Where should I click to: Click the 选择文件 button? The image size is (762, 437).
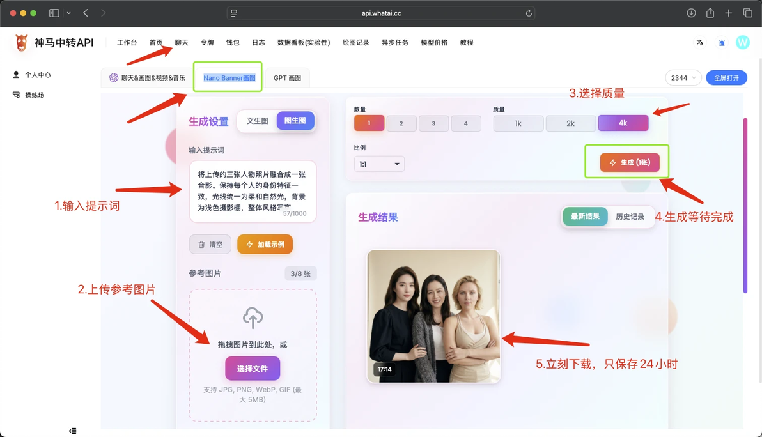(253, 369)
